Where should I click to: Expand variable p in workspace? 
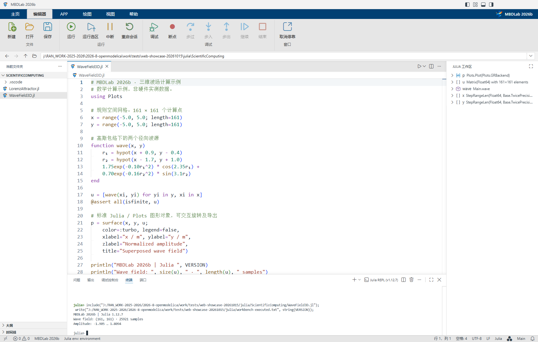coord(452,75)
